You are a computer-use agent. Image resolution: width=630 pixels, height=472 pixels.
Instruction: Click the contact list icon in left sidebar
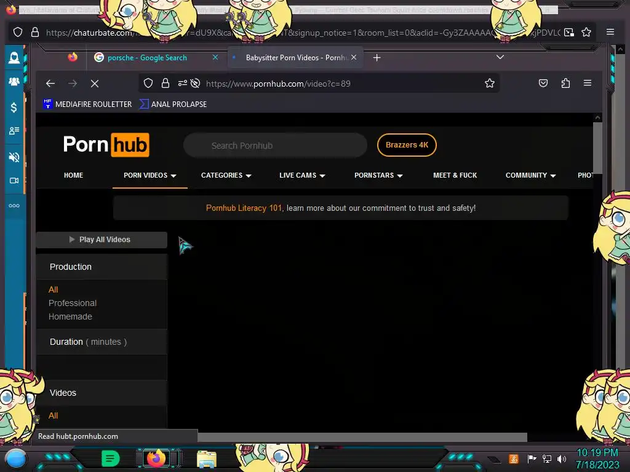[14, 130]
